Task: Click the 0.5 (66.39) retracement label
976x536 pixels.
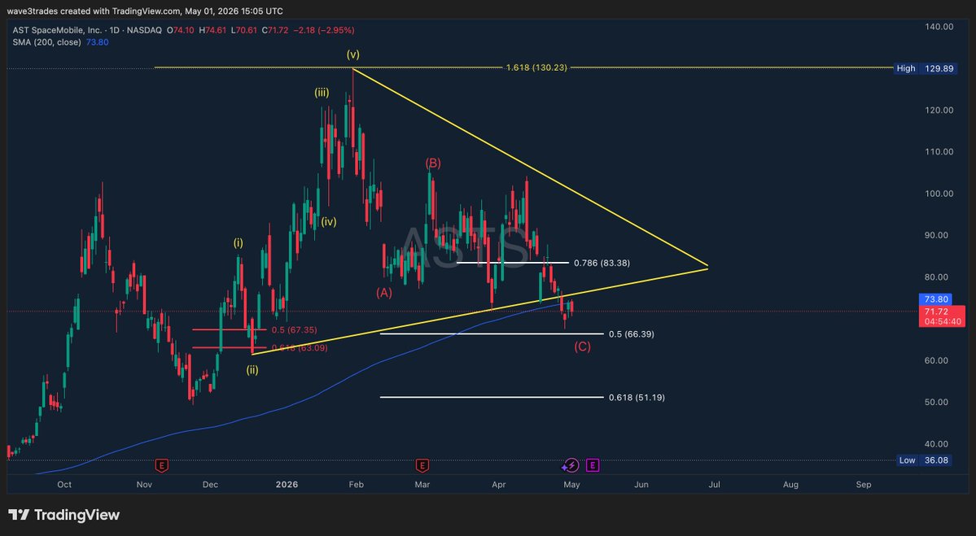Action: click(x=631, y=334)
